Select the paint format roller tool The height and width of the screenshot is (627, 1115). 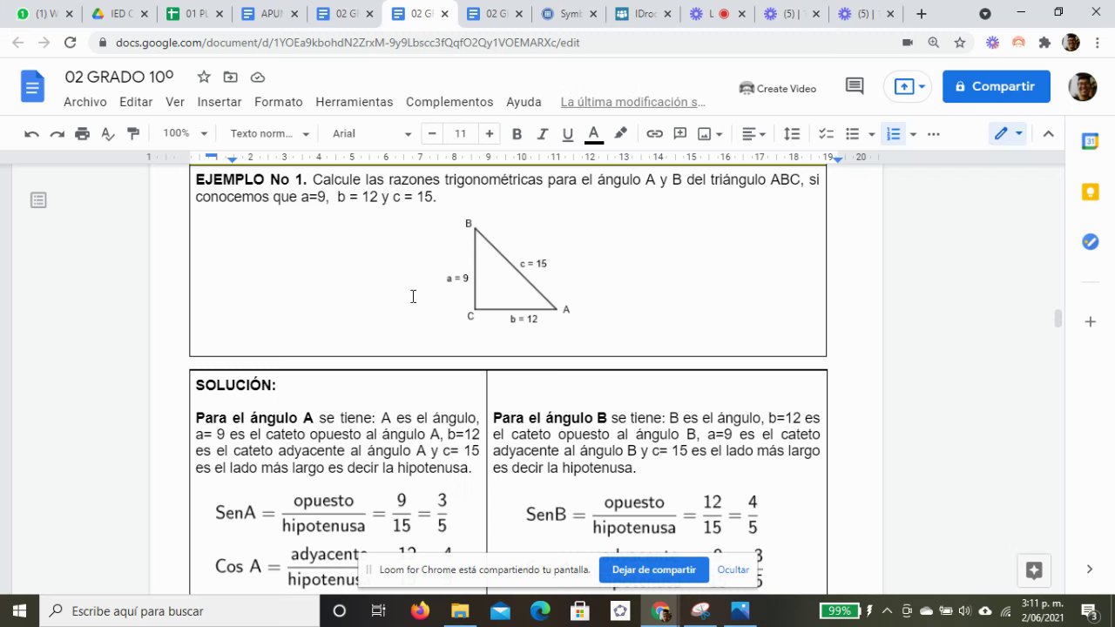[133, 133]
